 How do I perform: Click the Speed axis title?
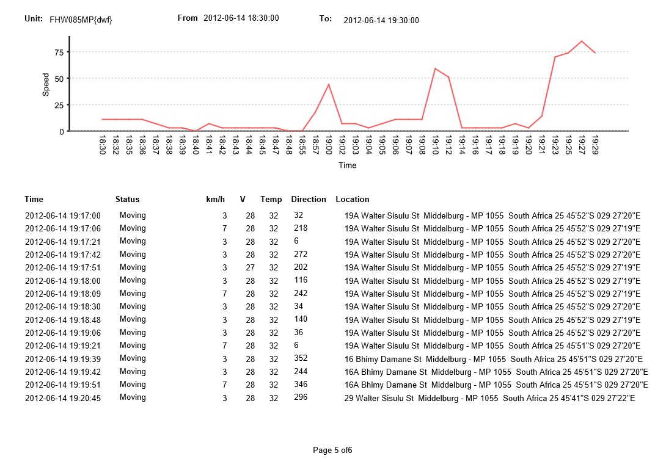46,85
